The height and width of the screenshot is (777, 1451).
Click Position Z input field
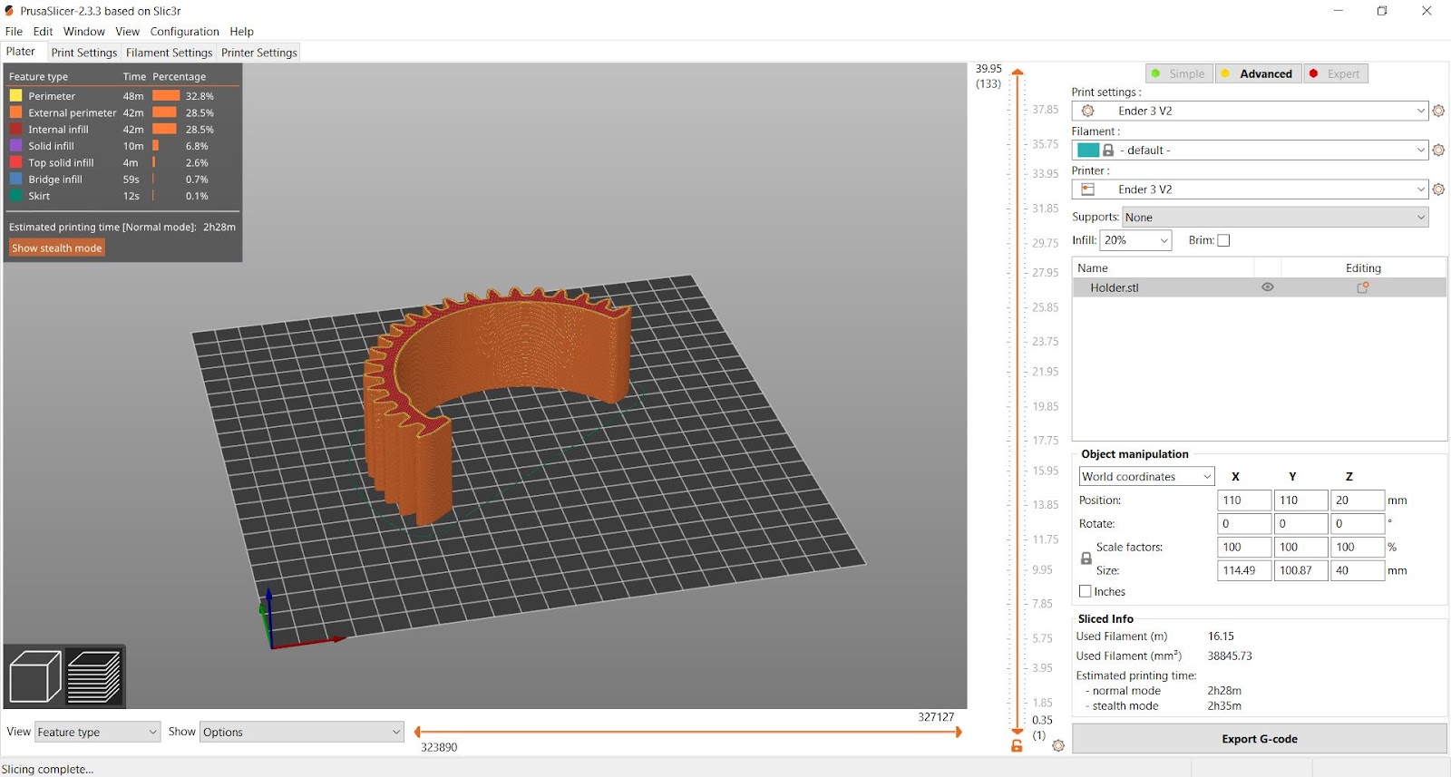pos(1358,500)
